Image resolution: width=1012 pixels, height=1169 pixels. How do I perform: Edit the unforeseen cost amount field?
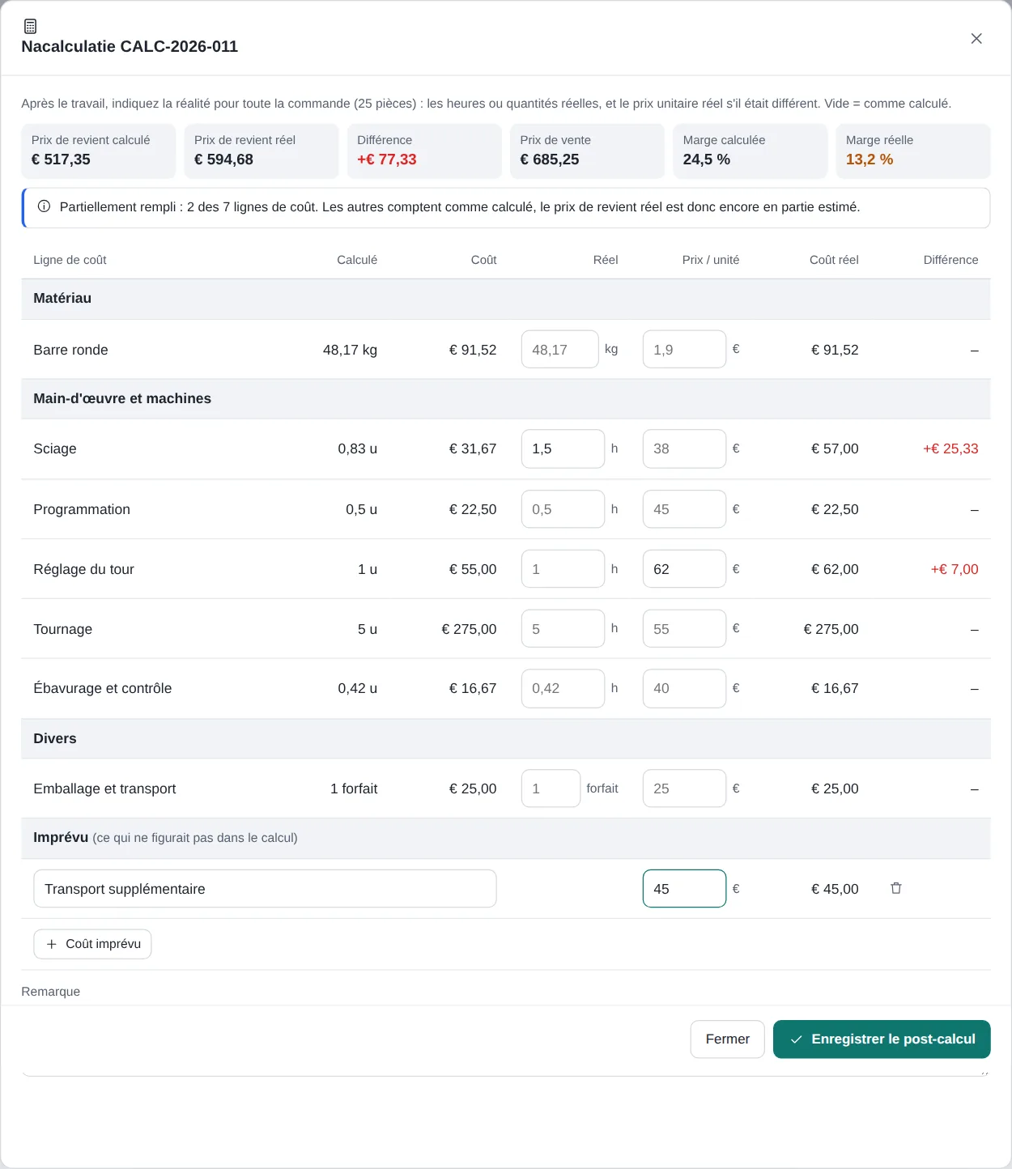pyautogui.click(x=684, y=889)
